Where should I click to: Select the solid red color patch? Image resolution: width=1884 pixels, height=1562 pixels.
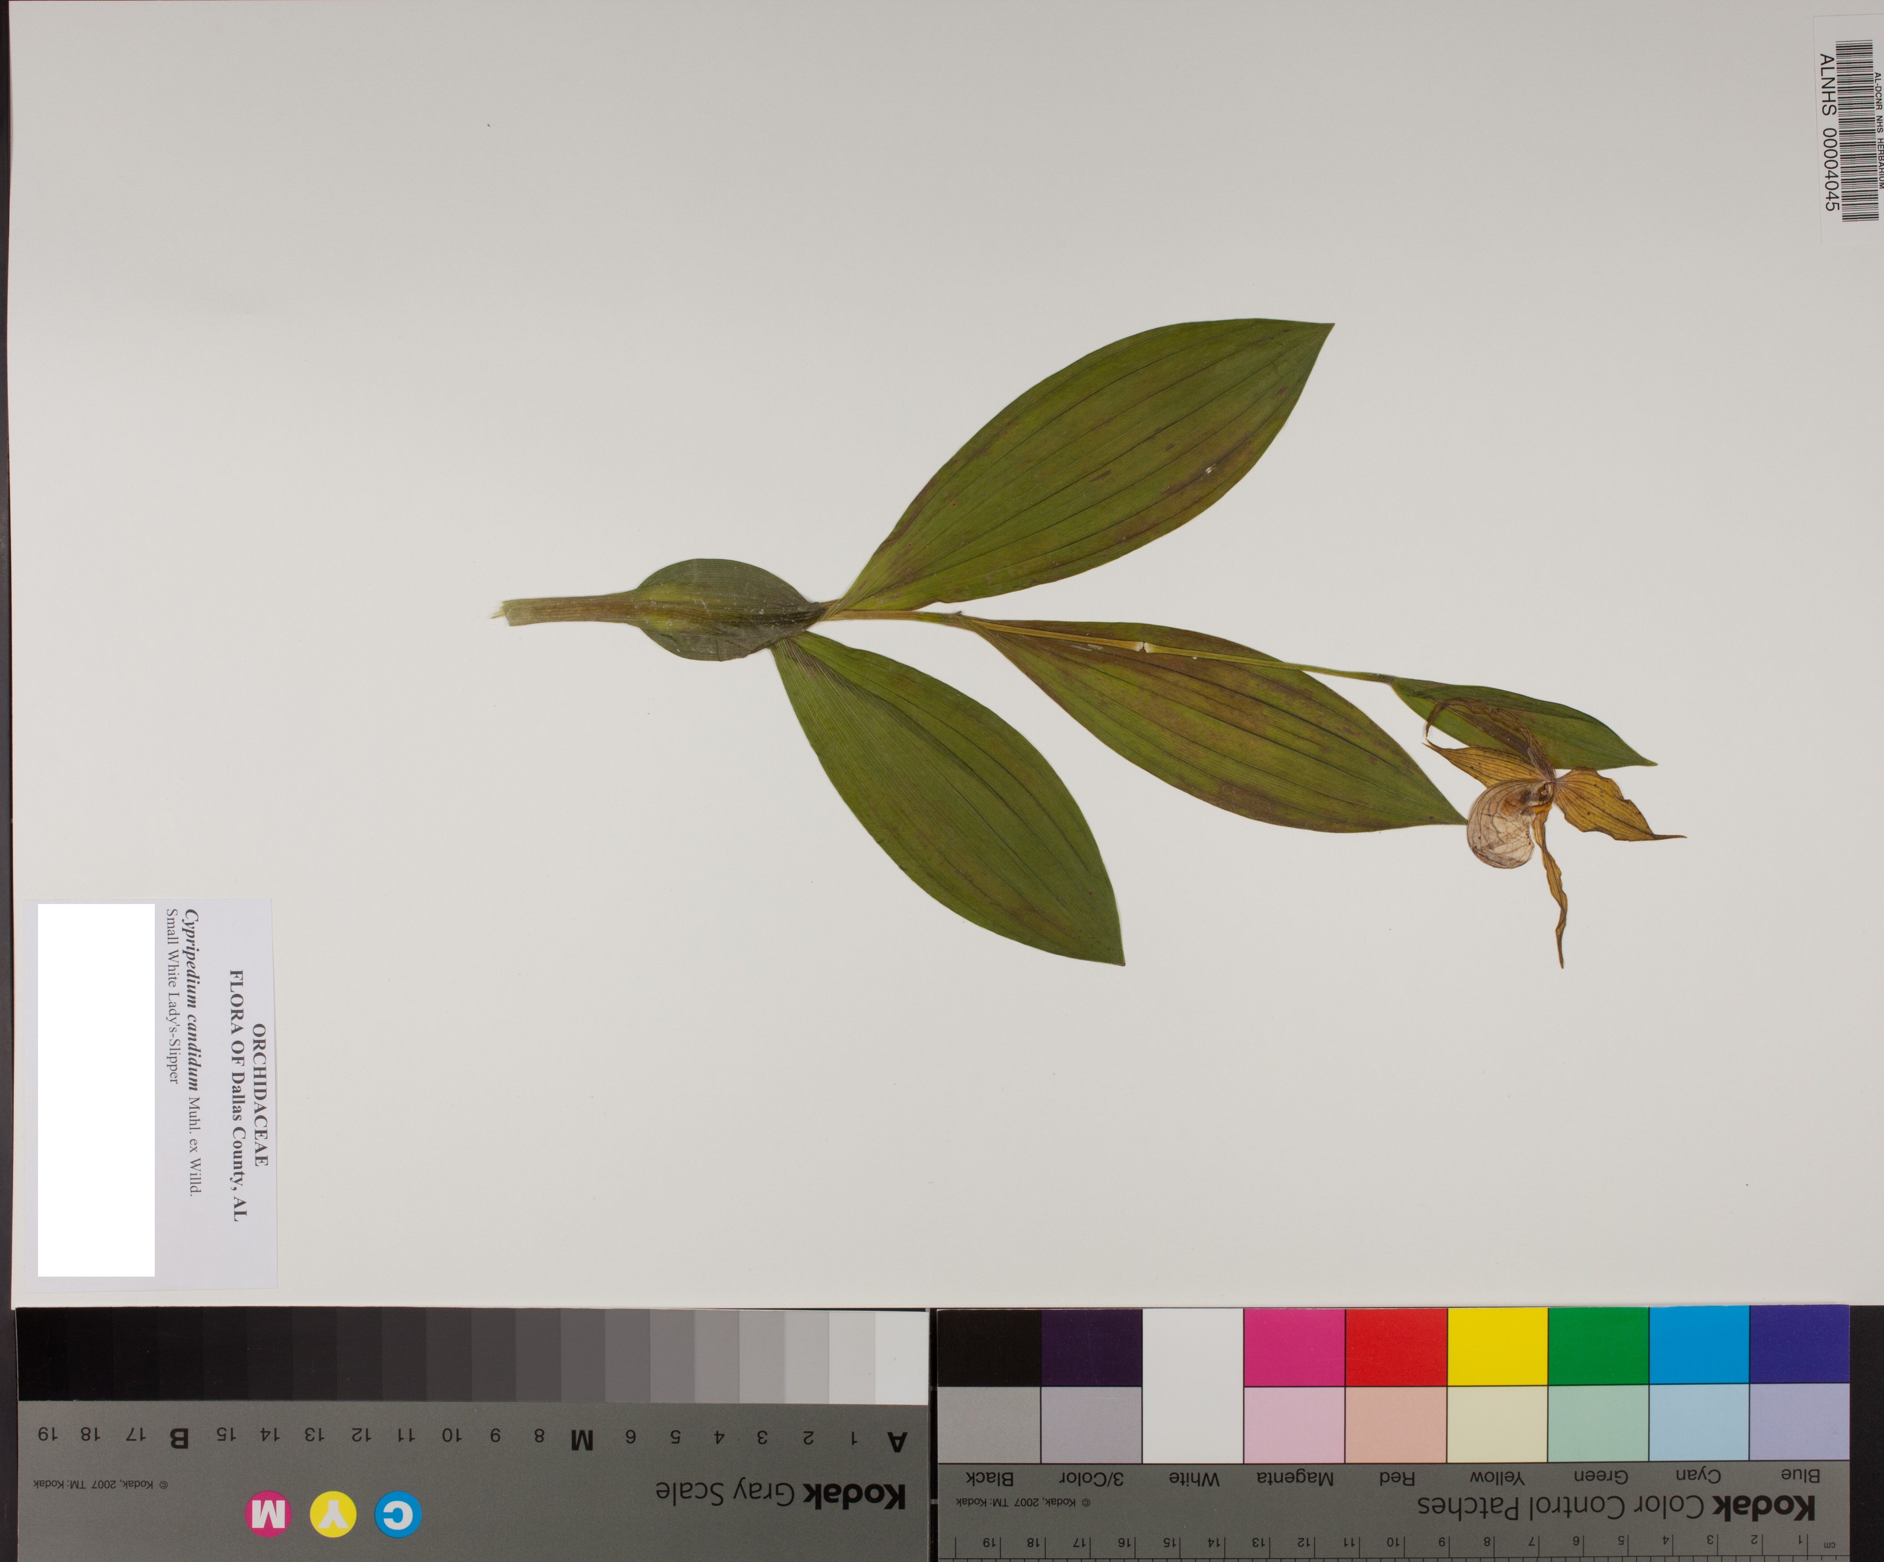click(1396, 1347)
